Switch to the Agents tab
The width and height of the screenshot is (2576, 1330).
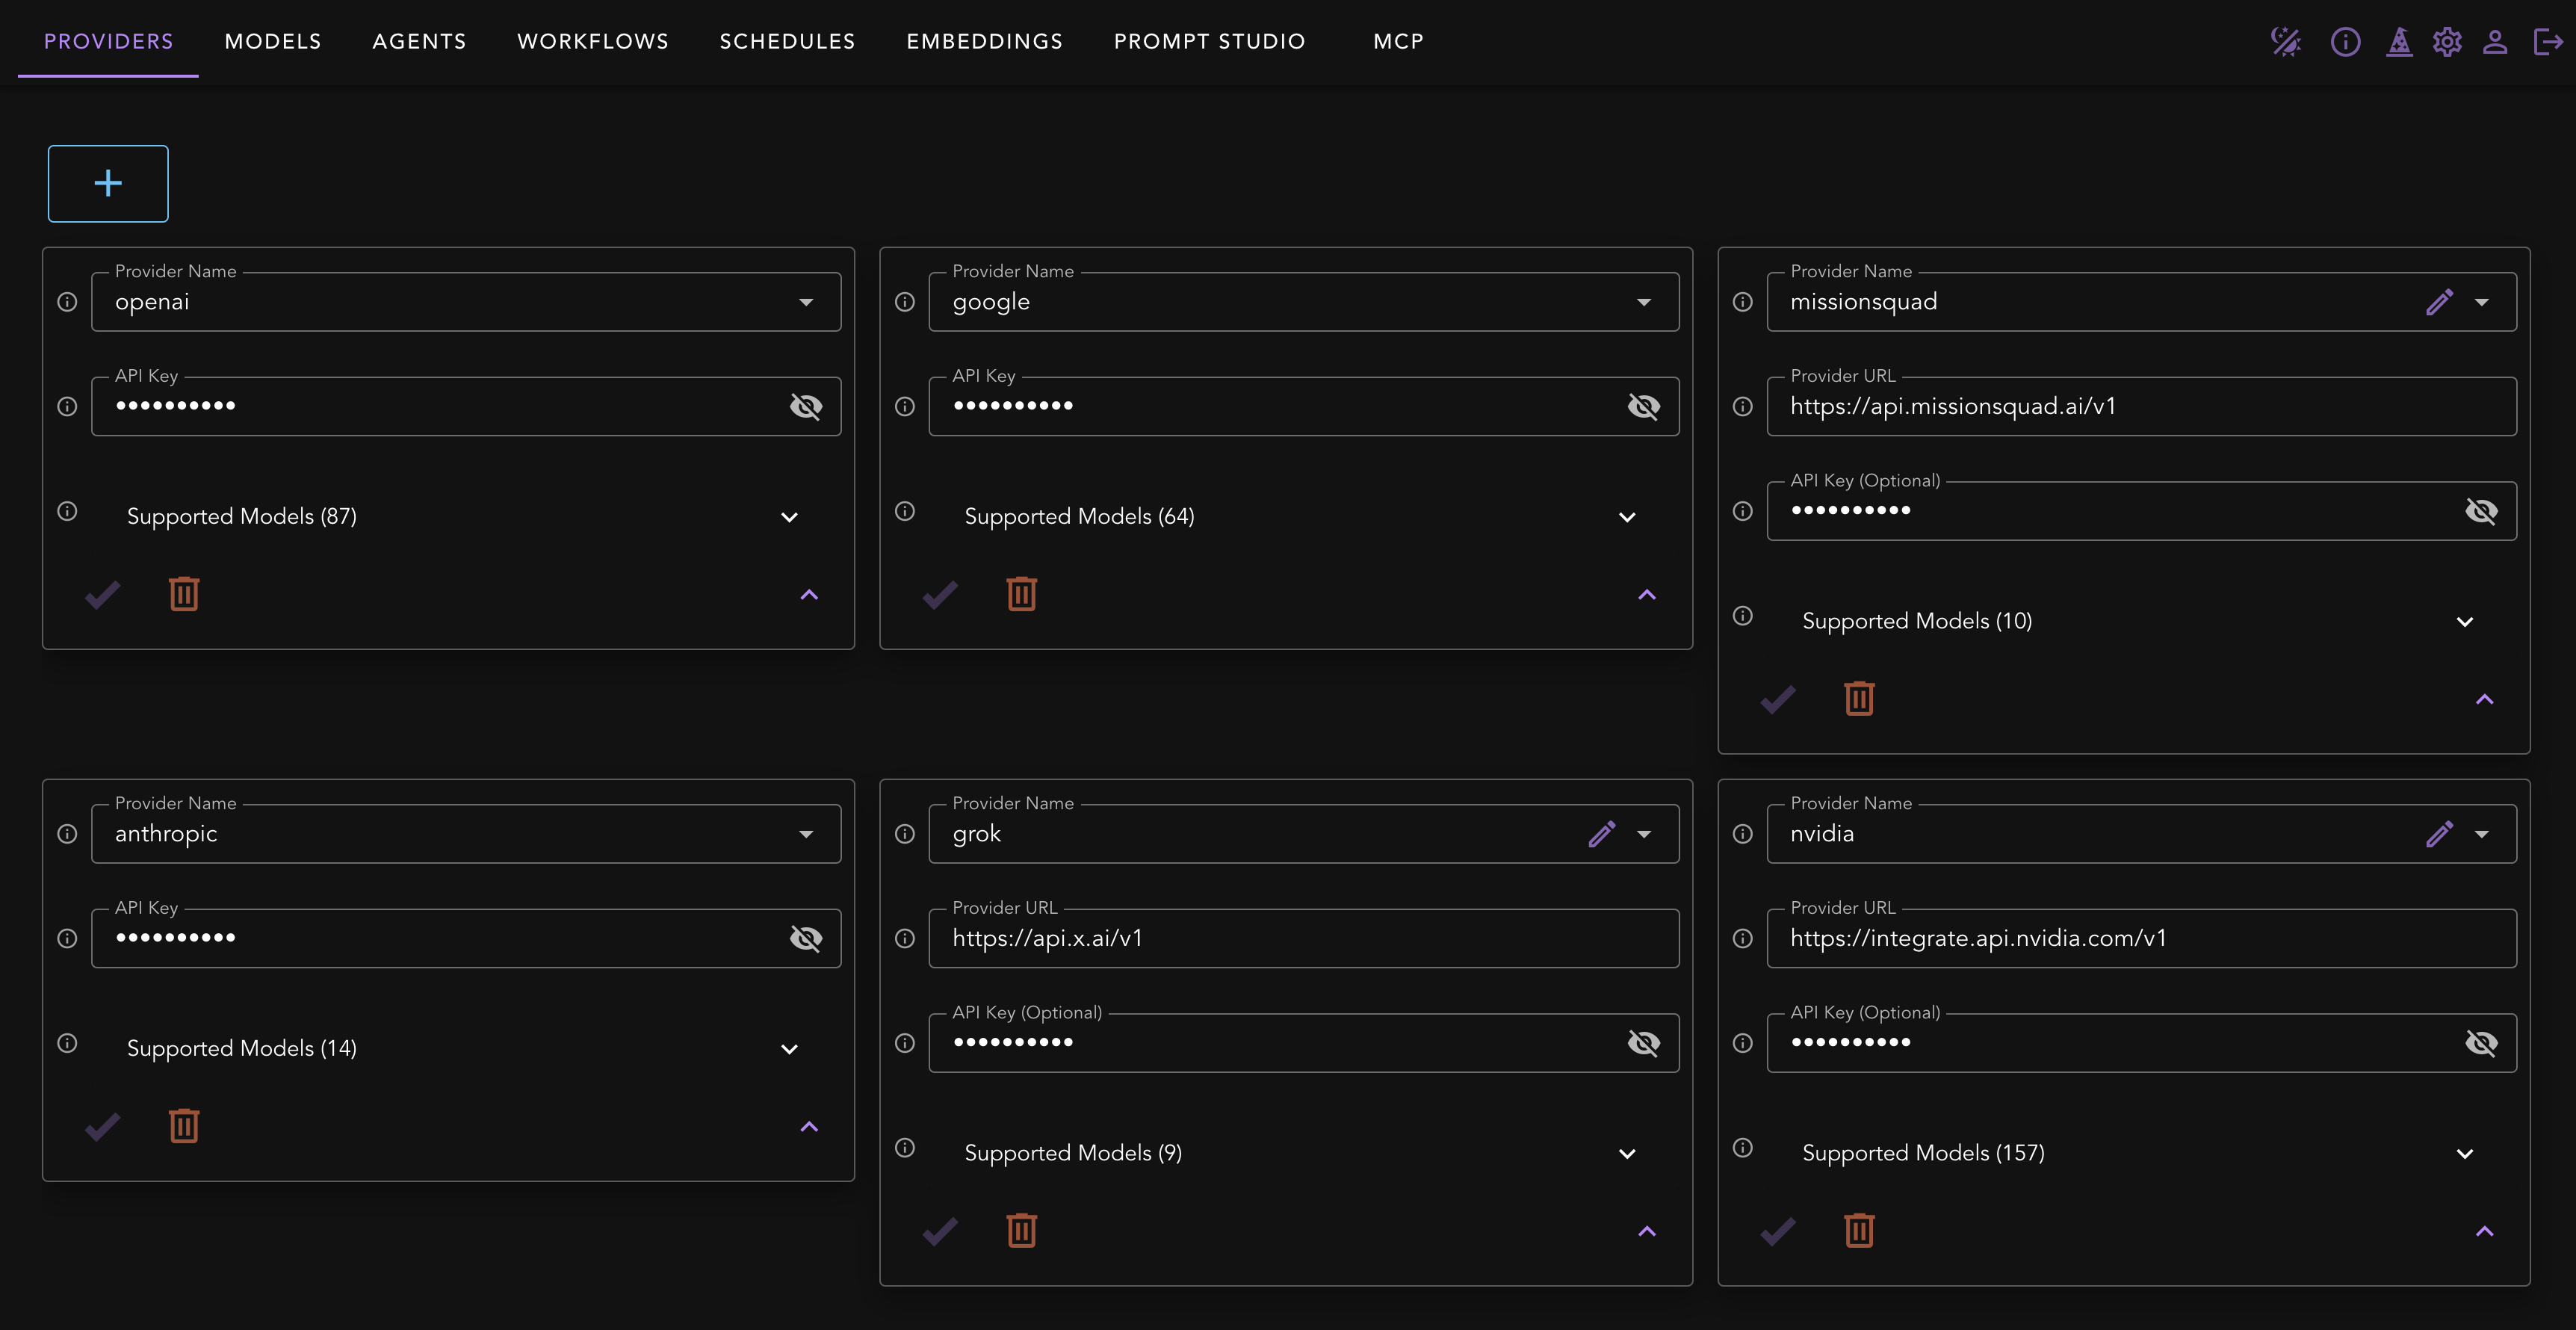pyautogui.click(x=419, y=42)
